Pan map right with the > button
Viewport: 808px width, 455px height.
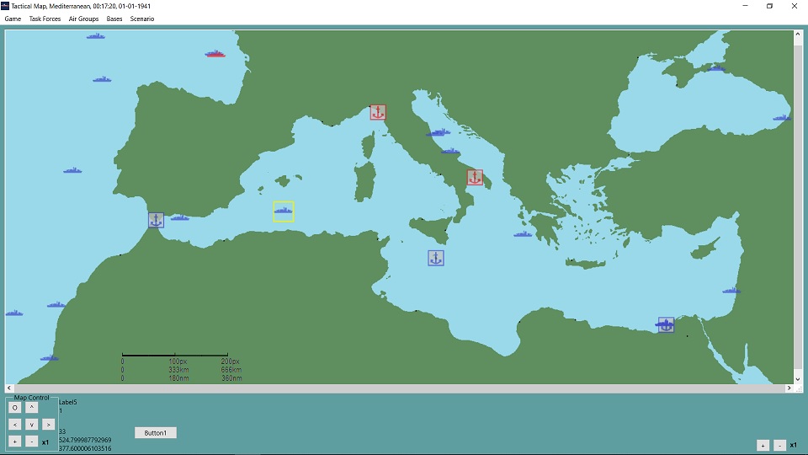point(48,425)
